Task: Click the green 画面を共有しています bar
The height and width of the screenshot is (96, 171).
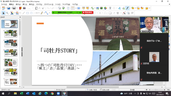Action: (x=67, y=13)
